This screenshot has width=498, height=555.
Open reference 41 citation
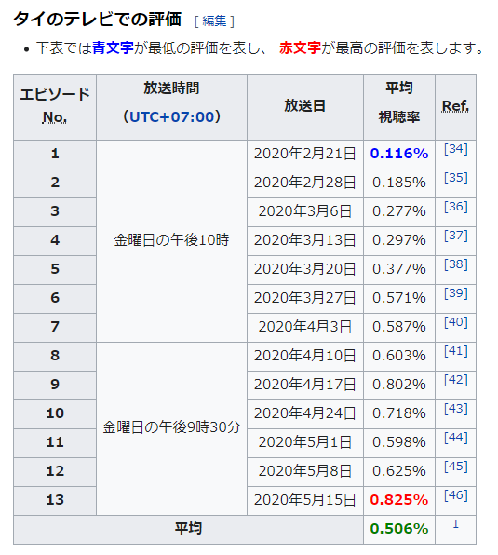click(455, 351)
